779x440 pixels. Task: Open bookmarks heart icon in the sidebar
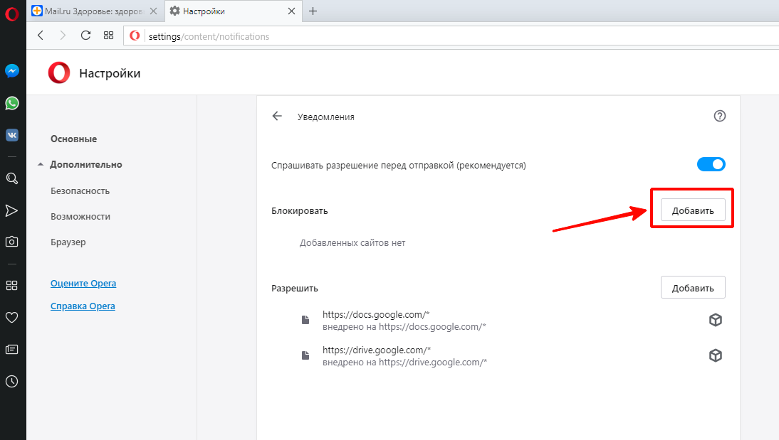pyautogui.click(x=12, y=318)
